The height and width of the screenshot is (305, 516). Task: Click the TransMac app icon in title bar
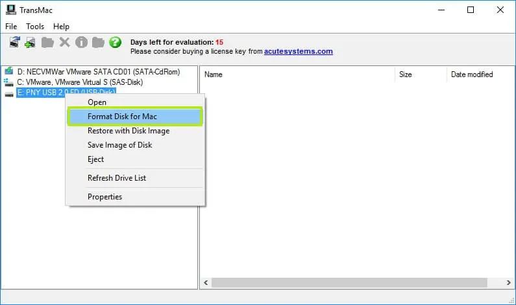[x=10, y=10]
